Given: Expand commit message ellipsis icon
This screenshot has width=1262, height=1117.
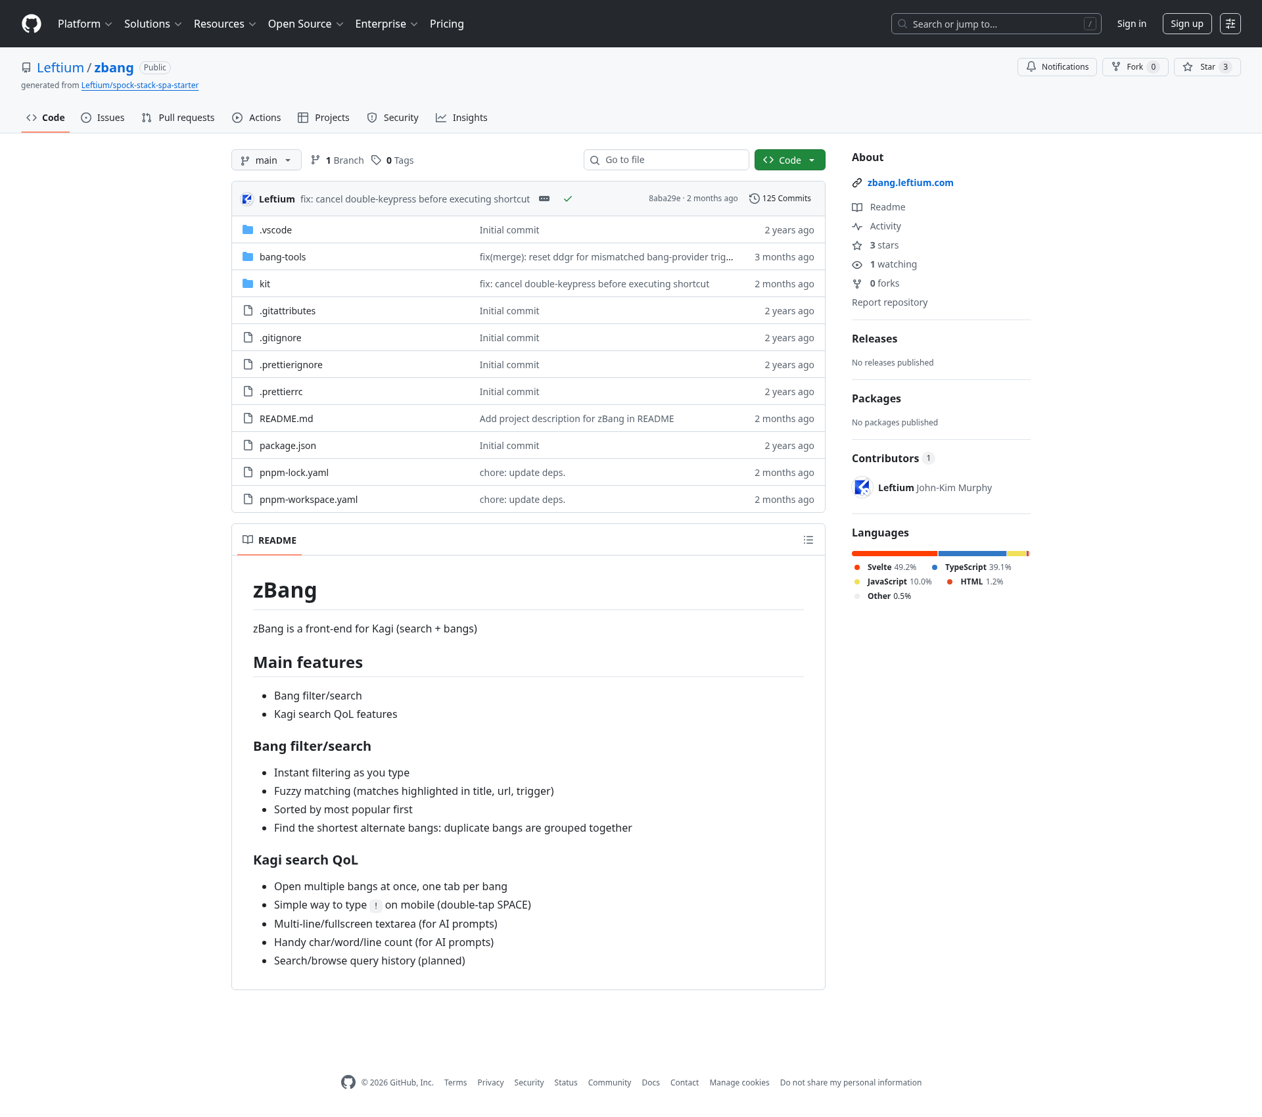Looking at the screenshot, I should 544,199.
